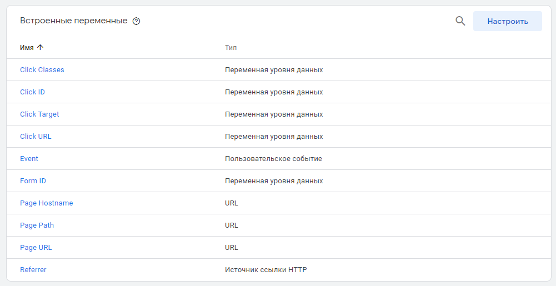Click Пользовательское событие type cell
Viewport: 556px width, 286px height.
273,159
